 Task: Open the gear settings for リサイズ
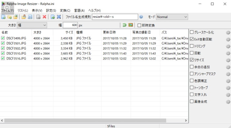click(228, 60)
